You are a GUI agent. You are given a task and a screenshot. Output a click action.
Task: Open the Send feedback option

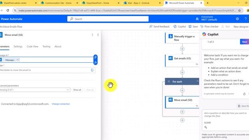(159, 26)
